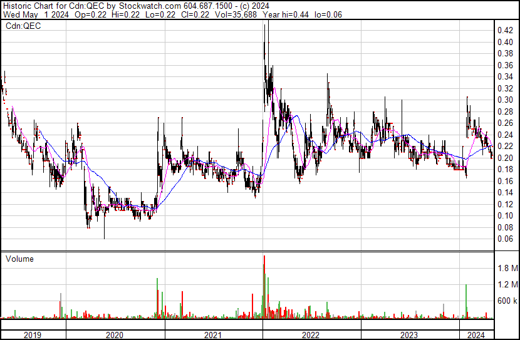Click the 2019 year label on the timeline

click(x=33, y=335)
